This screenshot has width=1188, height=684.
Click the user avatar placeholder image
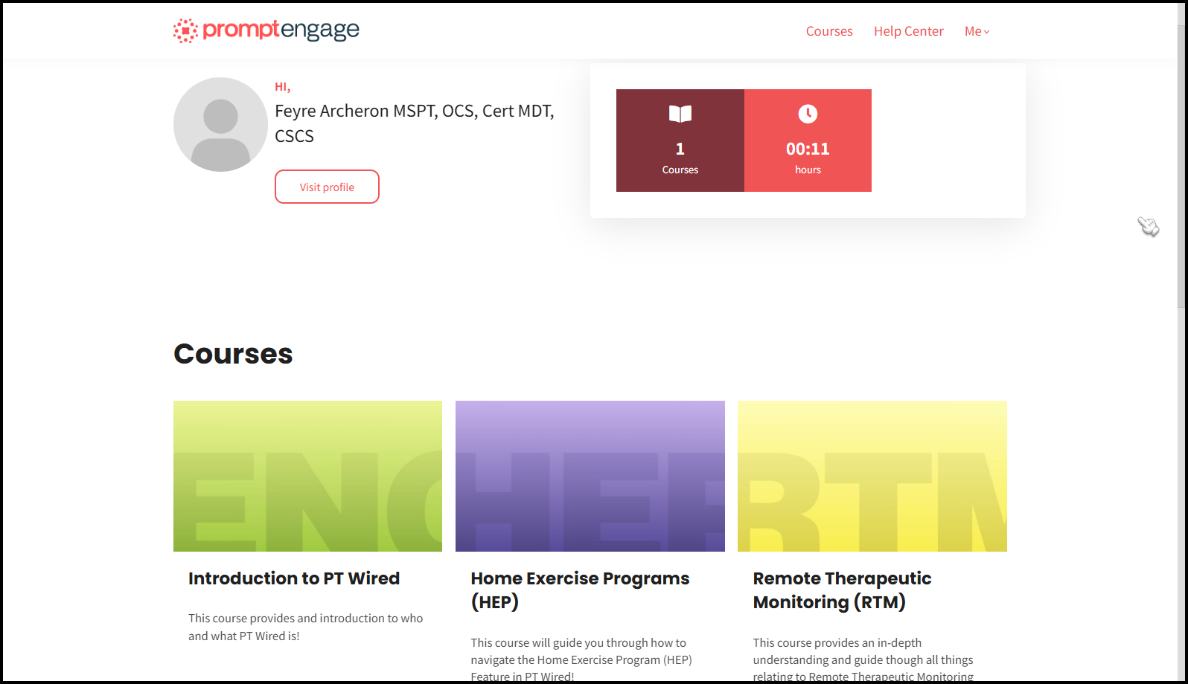220,124
